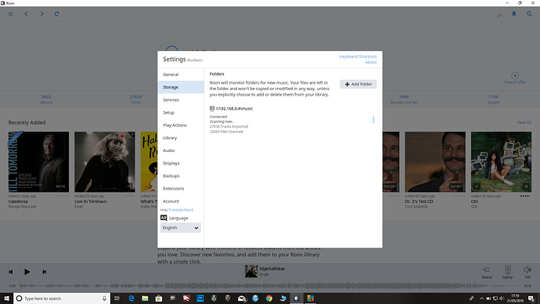Click the 27636 Tracks count
Screen dimensions: 540x304
(135, 100)
